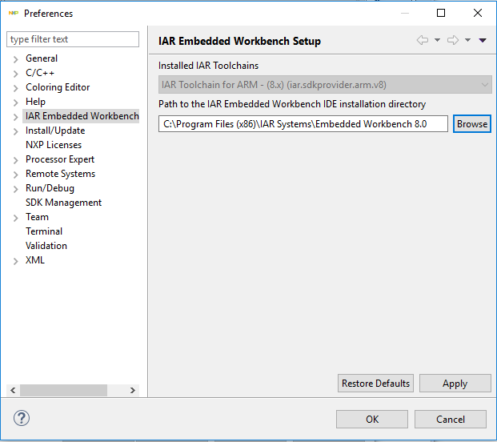Click the NXP logo in title bar

(x=14, y=13)
